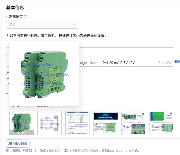This screenshot has width=180, height=155.
Task: Click the 翻译 link next to title
Action: click(x=177, y=61)
